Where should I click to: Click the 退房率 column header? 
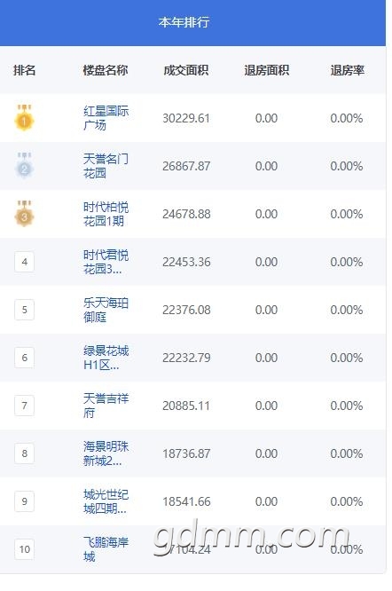[x=347, y=70]
